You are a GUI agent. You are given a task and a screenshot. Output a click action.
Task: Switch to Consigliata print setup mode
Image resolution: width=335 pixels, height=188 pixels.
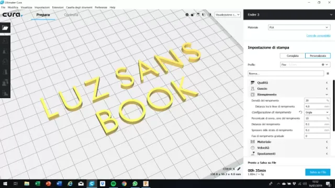293,56
